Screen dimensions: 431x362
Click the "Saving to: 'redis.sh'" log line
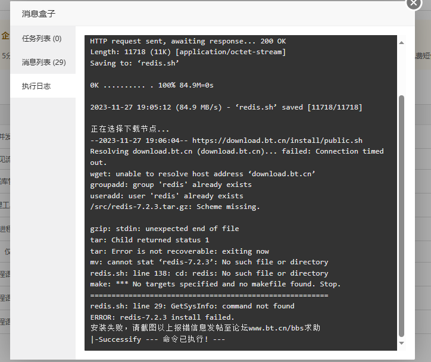135,63
